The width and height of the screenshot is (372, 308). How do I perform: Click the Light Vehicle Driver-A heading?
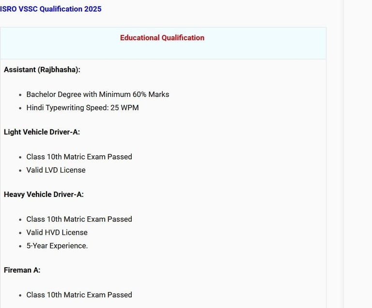tap(42, 132)
